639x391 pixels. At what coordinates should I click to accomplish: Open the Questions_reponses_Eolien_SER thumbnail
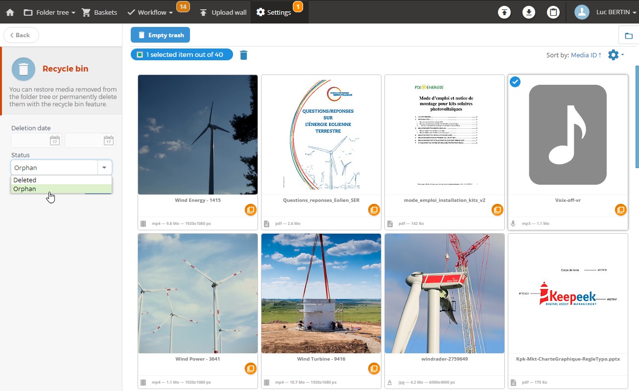click(321, 135)
